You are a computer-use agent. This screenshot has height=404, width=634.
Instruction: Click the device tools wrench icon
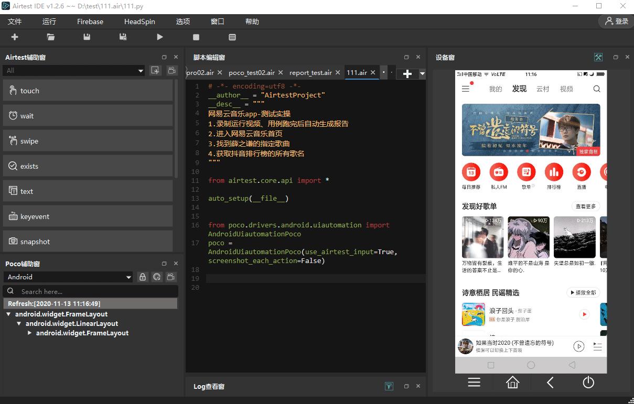(x=598, y=57)
